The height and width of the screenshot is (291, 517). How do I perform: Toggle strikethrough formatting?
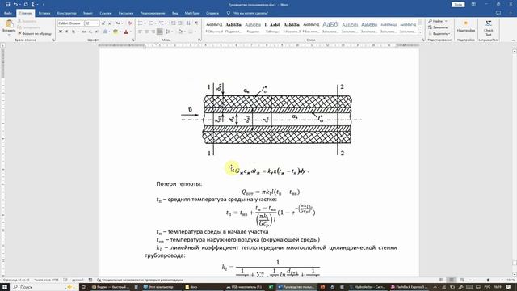point(84,32)
